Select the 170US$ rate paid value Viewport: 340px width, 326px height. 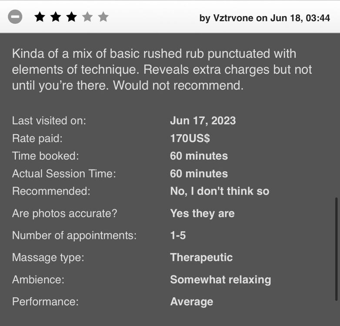coord(190,139)
